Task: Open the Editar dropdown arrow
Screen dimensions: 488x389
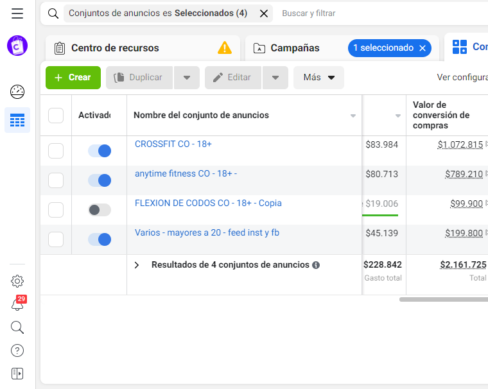Action: click(x=275, y=78)
